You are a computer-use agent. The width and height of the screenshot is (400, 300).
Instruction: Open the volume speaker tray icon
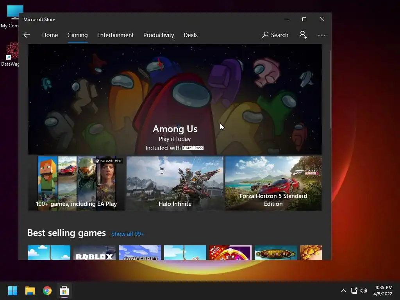pos(364,291)
